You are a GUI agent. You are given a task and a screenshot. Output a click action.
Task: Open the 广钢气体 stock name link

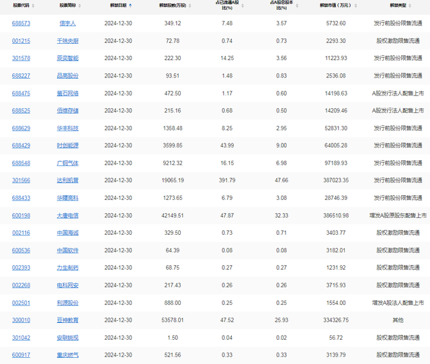[68, 163]
